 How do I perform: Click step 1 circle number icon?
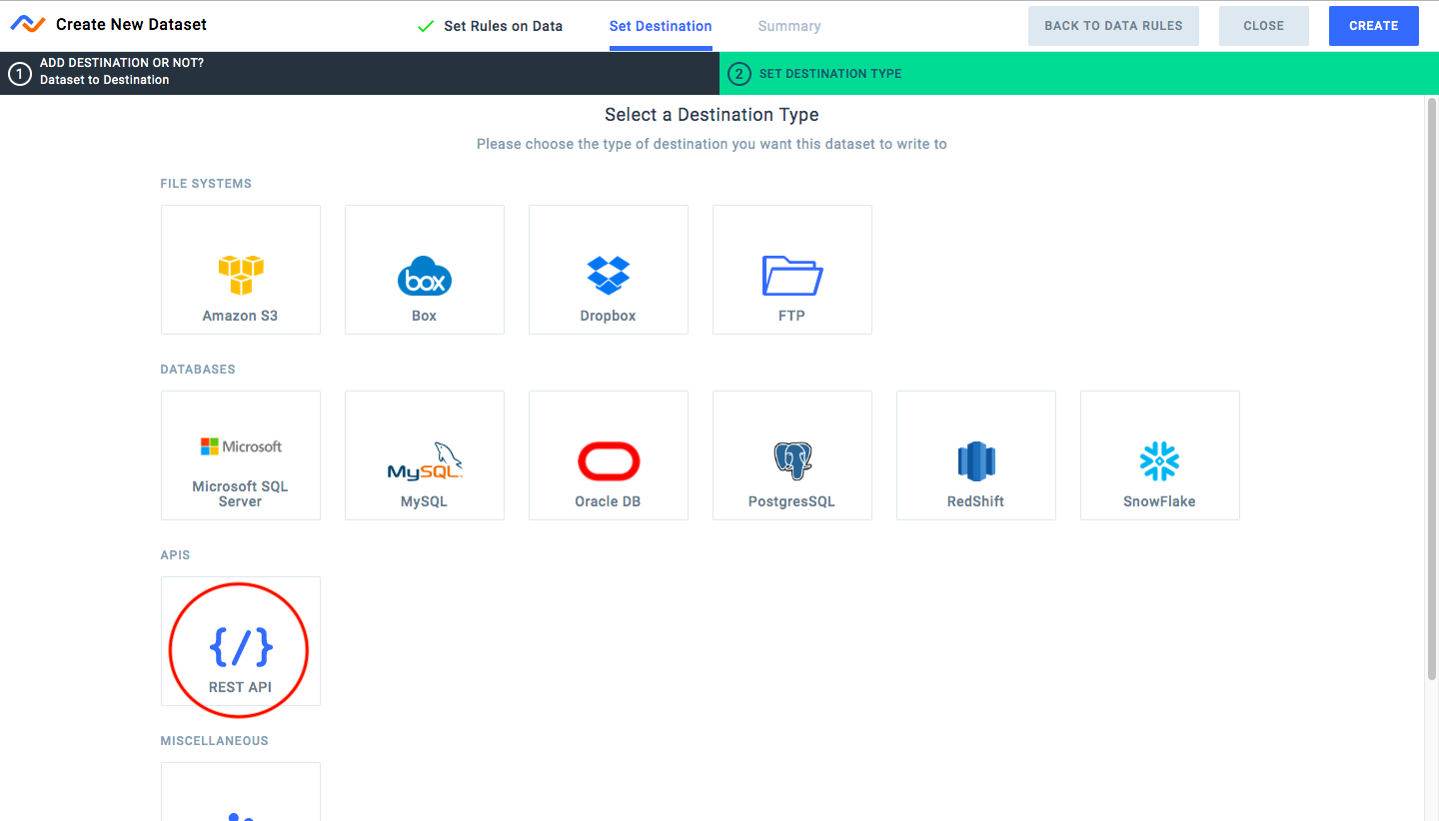[20, 73]
